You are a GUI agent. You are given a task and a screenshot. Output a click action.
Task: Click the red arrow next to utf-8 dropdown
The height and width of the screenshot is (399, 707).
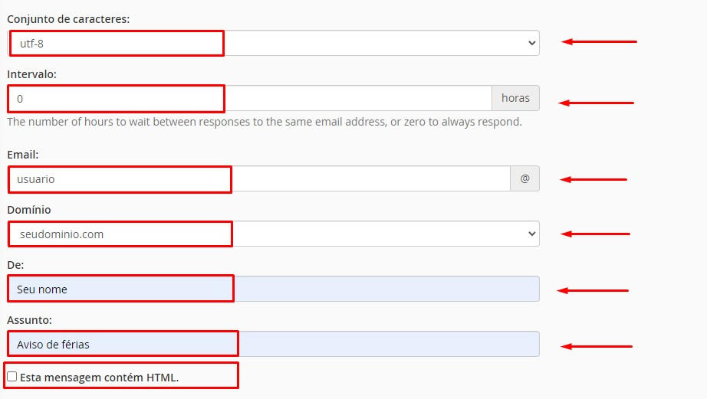coord(599,42)
